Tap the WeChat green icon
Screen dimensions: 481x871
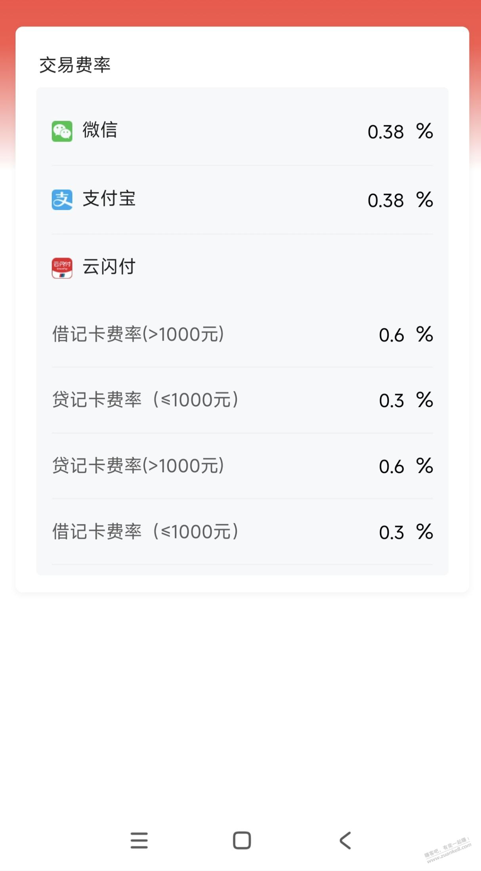[x=62, y=131]
